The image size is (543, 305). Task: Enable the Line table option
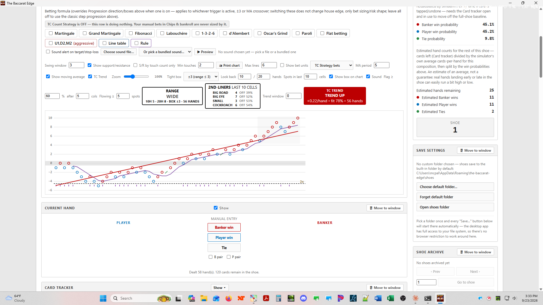point(104,43)
